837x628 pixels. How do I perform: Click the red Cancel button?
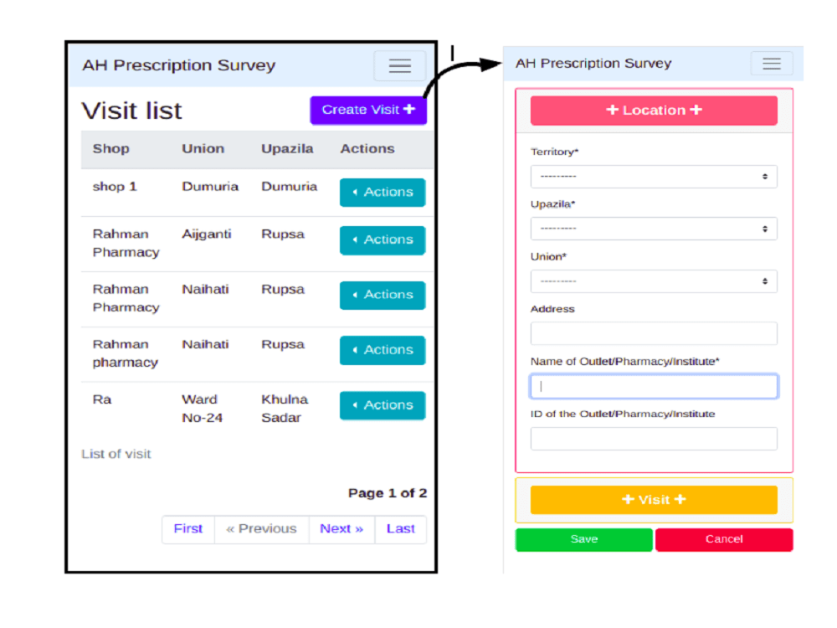click(724, 539)
